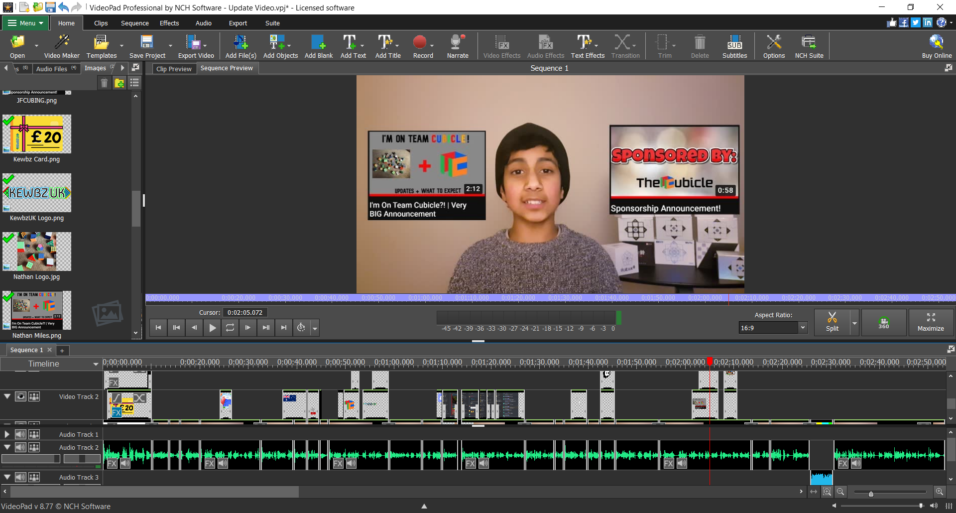Add a new sequence tab with plus

(62, 351)
